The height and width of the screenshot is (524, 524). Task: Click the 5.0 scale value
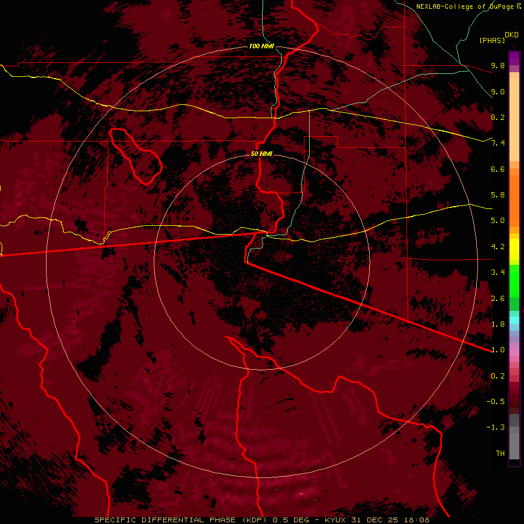click(x=498, y=221)
